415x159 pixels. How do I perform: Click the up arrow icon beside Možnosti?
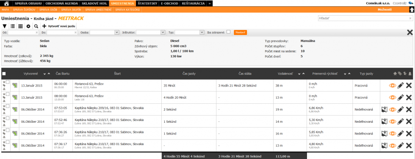pyautogui.click(x=412, y=10)
